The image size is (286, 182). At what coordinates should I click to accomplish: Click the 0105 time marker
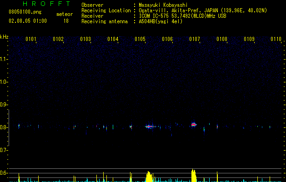click(140, 39)
